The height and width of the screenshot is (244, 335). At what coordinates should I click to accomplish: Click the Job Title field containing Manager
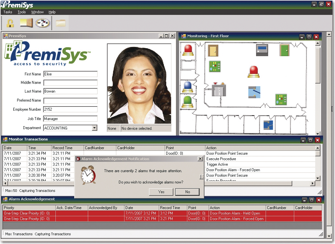[x=70, y=119]
